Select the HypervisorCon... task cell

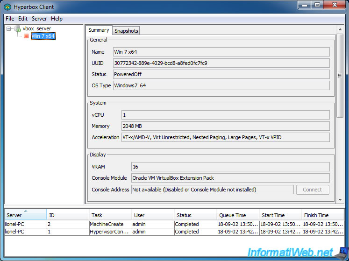pos(110,232)
